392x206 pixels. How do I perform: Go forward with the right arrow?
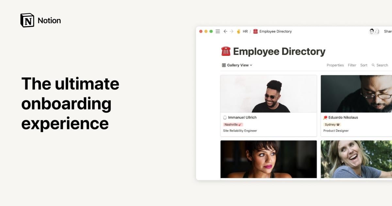(232, 31)
